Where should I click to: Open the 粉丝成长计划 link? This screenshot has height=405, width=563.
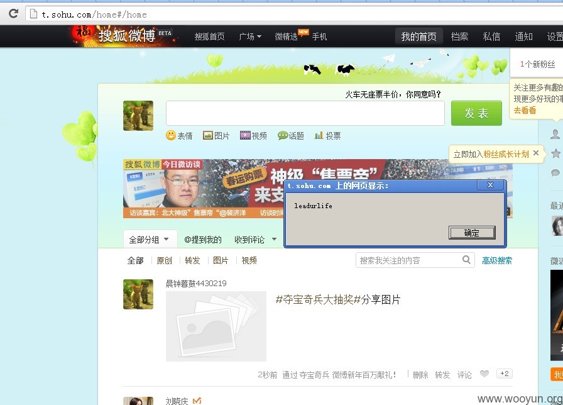[x=506, y=155]
